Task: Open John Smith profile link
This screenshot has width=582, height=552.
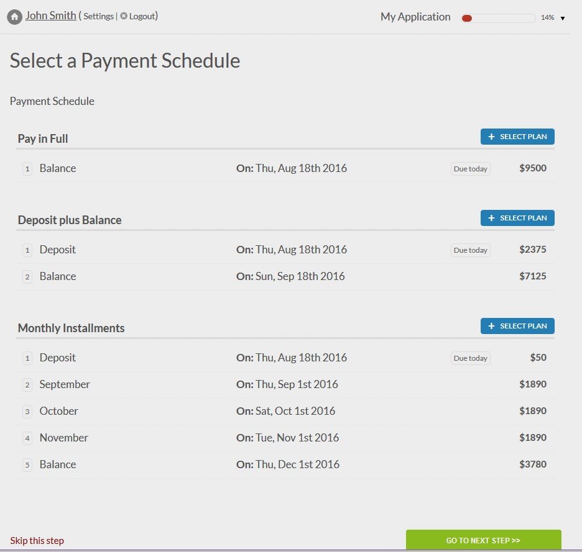Action: click(x=51, y=16)
